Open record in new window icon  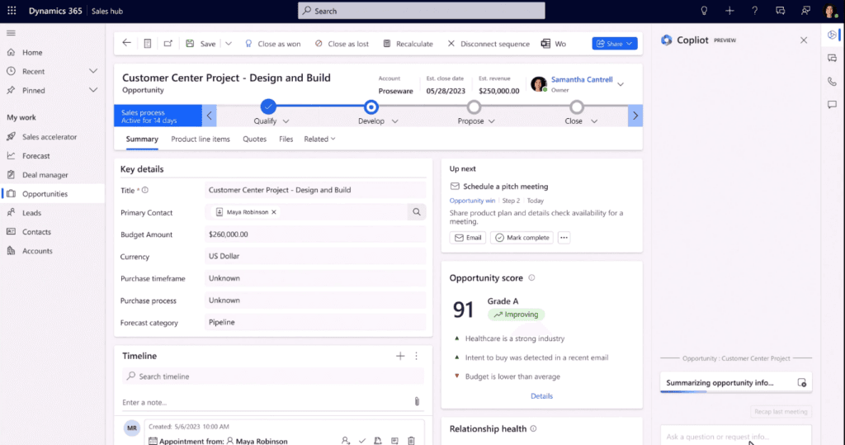pyautogui.click(x=168, y=44)
